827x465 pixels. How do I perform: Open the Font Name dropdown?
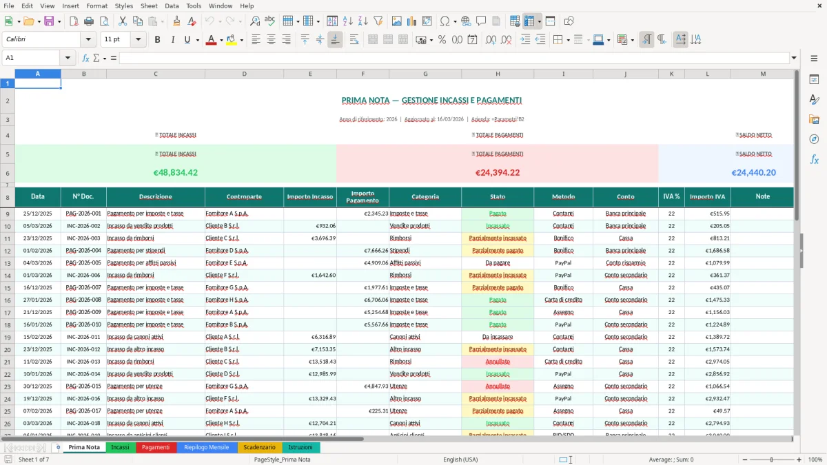[88, 40]
